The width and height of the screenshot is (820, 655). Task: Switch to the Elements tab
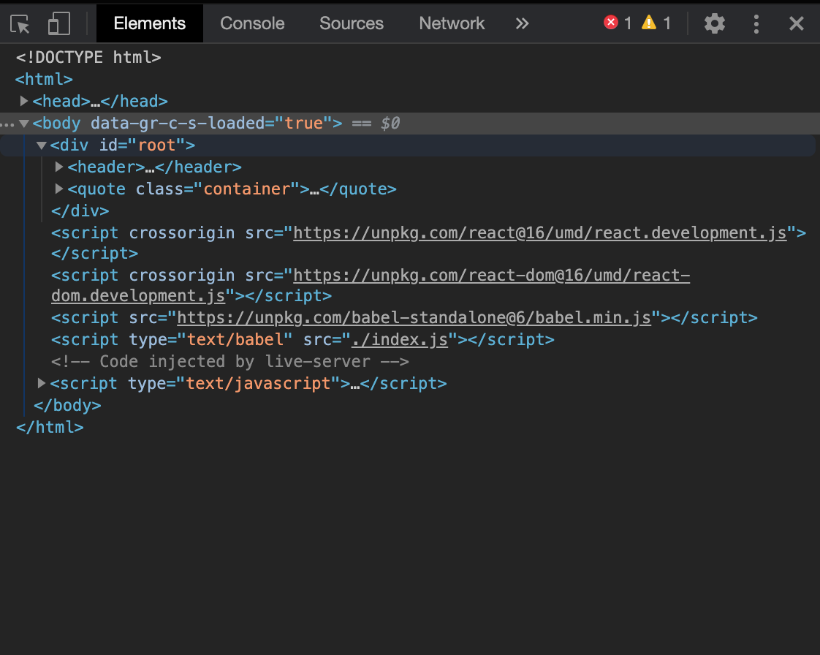[x=150, y=23]
